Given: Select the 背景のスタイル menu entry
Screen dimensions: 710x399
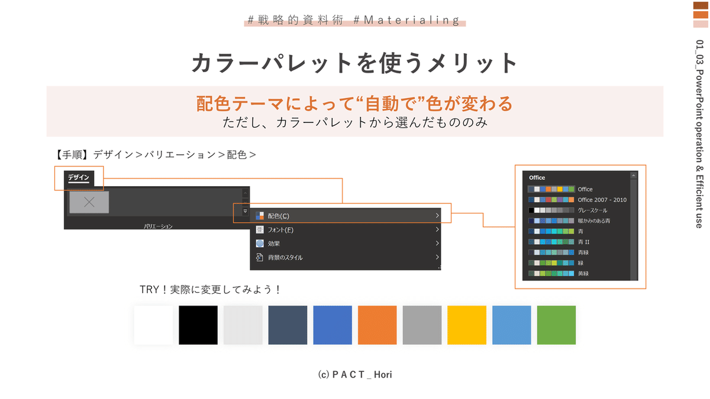Looking at the screenshot, I should tap(346, 257).
